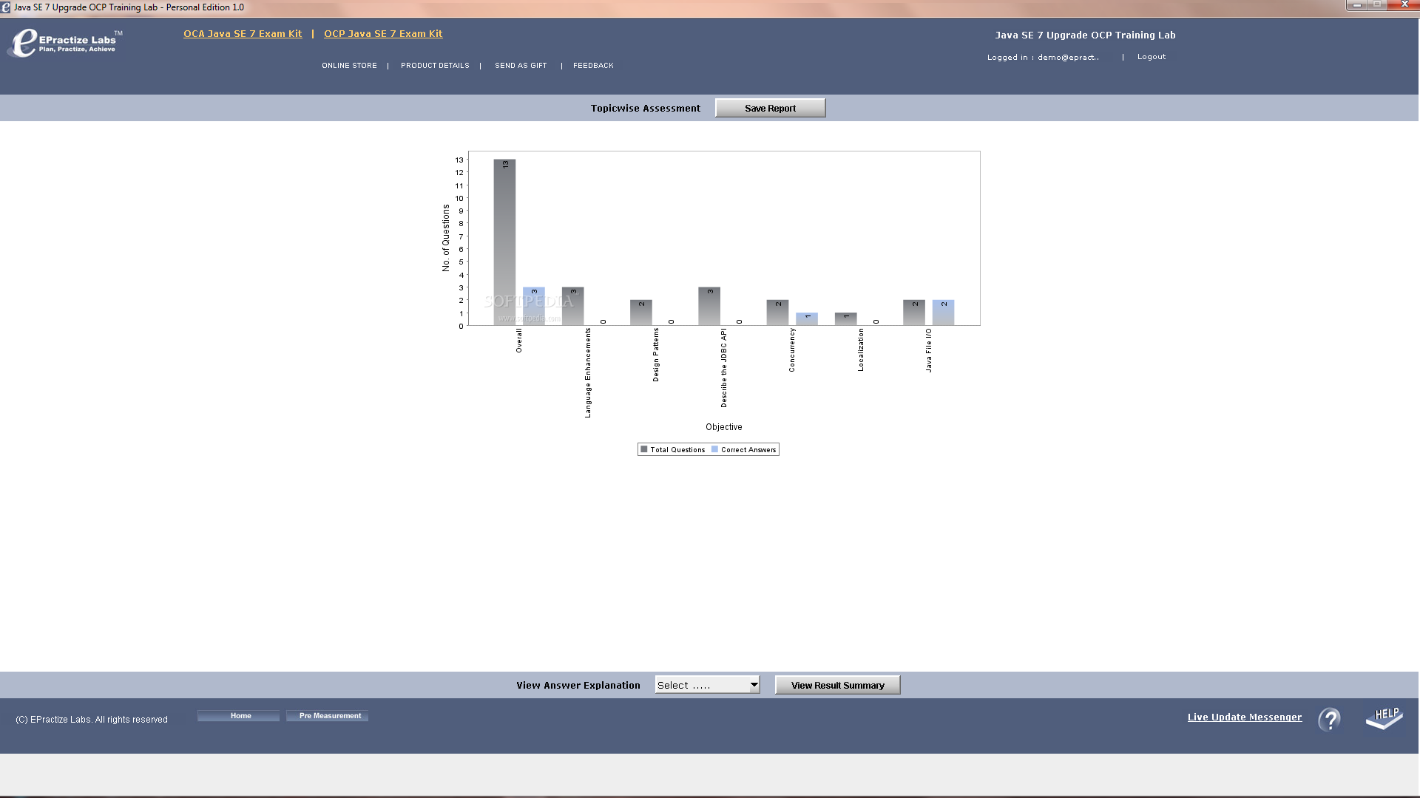This screenshot has height=798, width=1420.
Task: Click the Total Questions legend swatch
Action: pyautogui.click(x=644, y=449)
